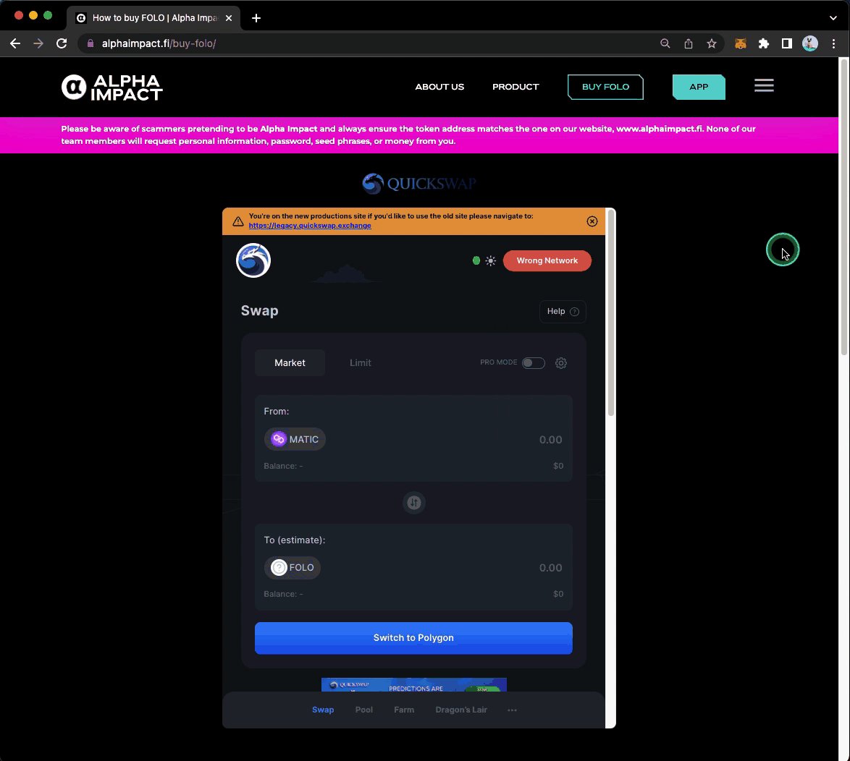
Task: Open the MATIC token selector
Action: [x=295, y=439]
